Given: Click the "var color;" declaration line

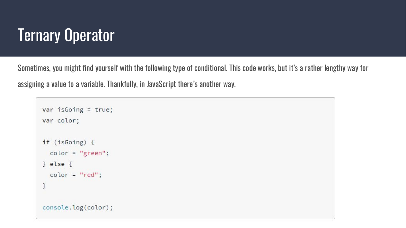Looking at the screenshot, I should click(x=61, y=121).
